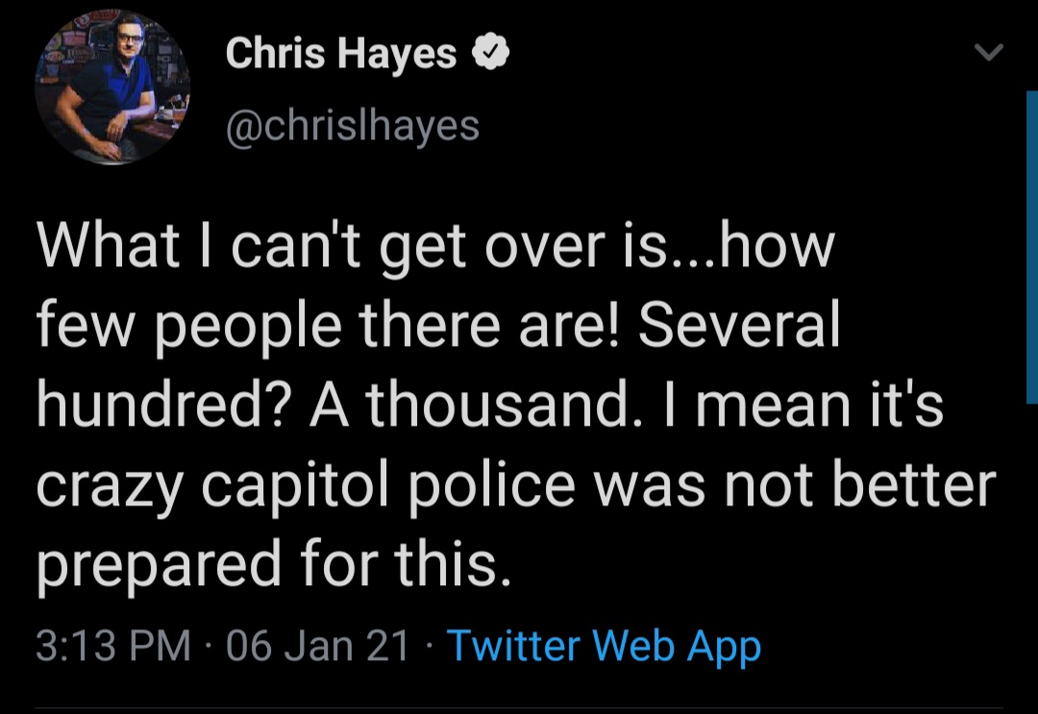Screen dimensions: 1038x714
Task: Click the tweet line starting "What I can't"
Action: [435, 248]
